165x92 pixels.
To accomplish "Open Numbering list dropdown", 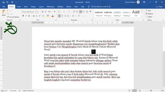I will pos(67,12).
